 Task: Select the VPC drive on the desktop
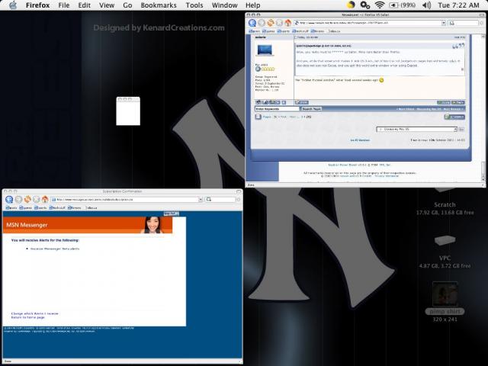point(445,241)
